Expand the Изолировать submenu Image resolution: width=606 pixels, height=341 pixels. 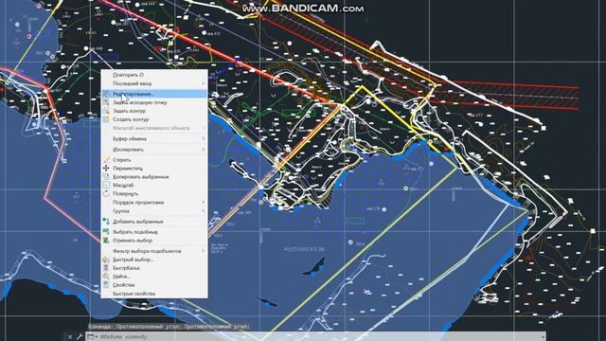pyautogui.click(x=154, y=150)
